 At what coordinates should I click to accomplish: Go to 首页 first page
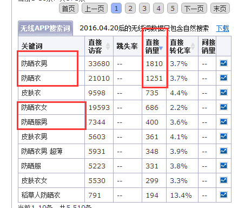pos(69,9)
